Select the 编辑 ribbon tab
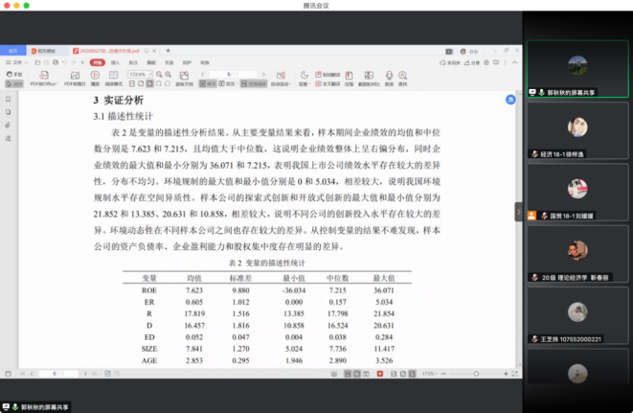This screenshot has height=413, width=633. (151, 62)
